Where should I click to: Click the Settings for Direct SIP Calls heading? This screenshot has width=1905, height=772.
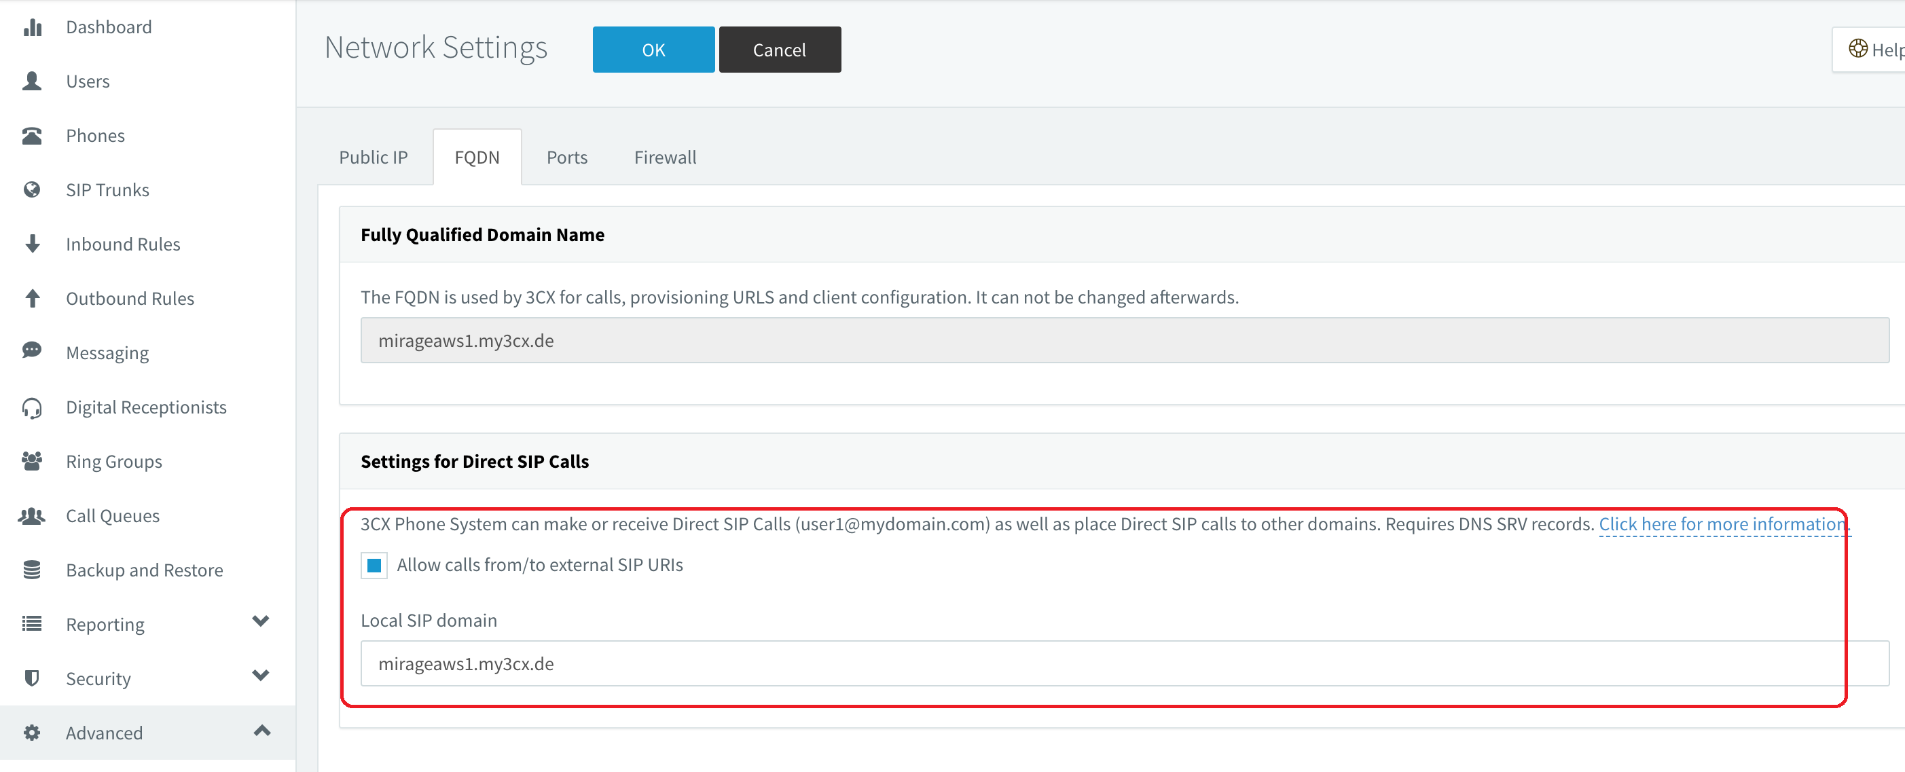tap(475, 462)
